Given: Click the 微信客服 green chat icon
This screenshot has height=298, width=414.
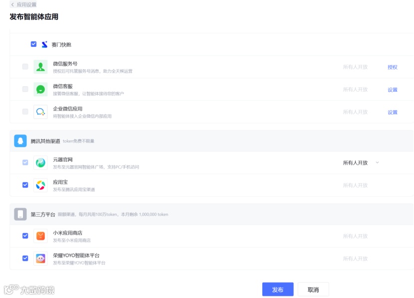Looking at the screenshot, I should (x=40, y=89).
